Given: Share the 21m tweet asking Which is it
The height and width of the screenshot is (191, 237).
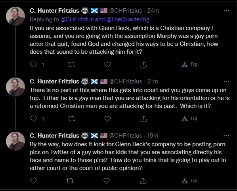Looking at the screenshot, I should click(x=143, y=119).
